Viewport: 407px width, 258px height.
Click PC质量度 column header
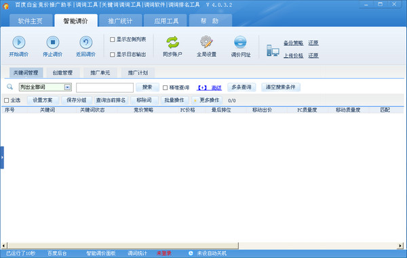coord(307,110)
